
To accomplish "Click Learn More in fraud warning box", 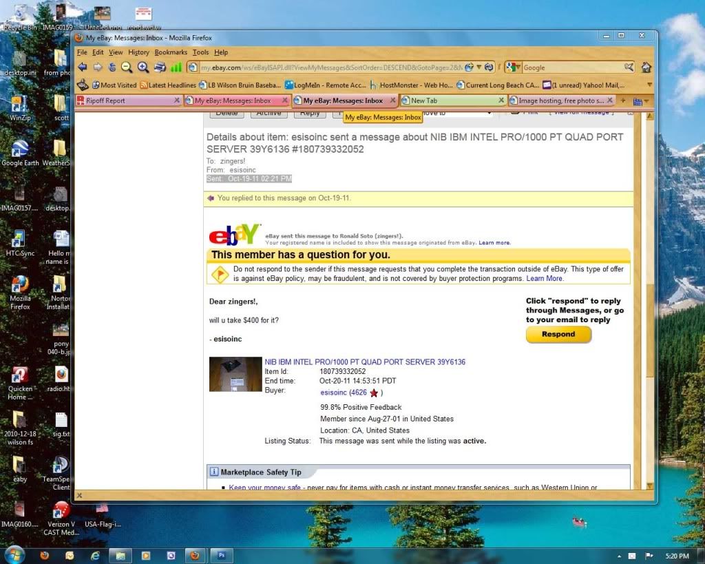I will [x=545, y=278].
